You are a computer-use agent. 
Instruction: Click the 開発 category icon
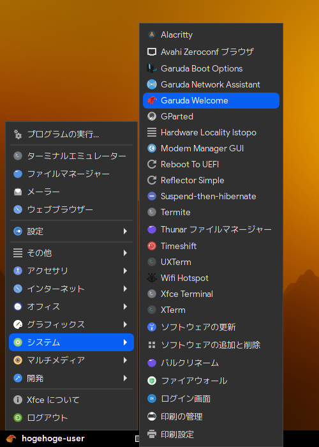point(18,378)
